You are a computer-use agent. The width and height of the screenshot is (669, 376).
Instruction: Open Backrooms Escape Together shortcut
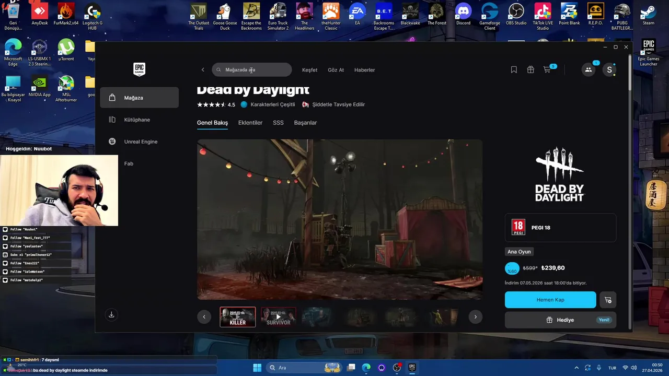click(384, 17)
